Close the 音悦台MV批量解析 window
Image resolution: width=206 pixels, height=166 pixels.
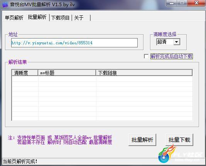pyautogui.click(x=196, y=3)
